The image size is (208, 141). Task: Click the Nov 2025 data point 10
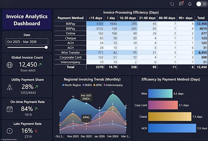click(73, 99)
